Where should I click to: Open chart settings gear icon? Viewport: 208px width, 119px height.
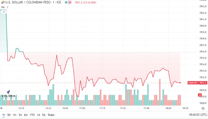coord(203,108)
